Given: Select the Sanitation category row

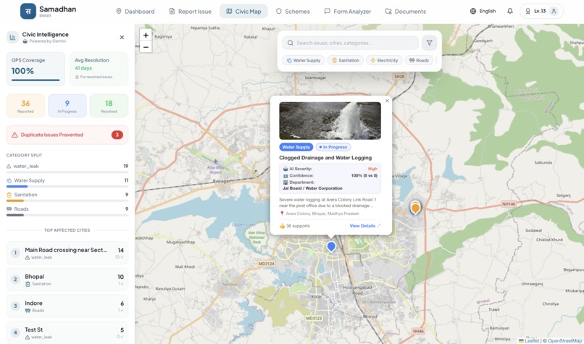Looking at the screenshot, I should pyautogui.click(x=67, y=197).
